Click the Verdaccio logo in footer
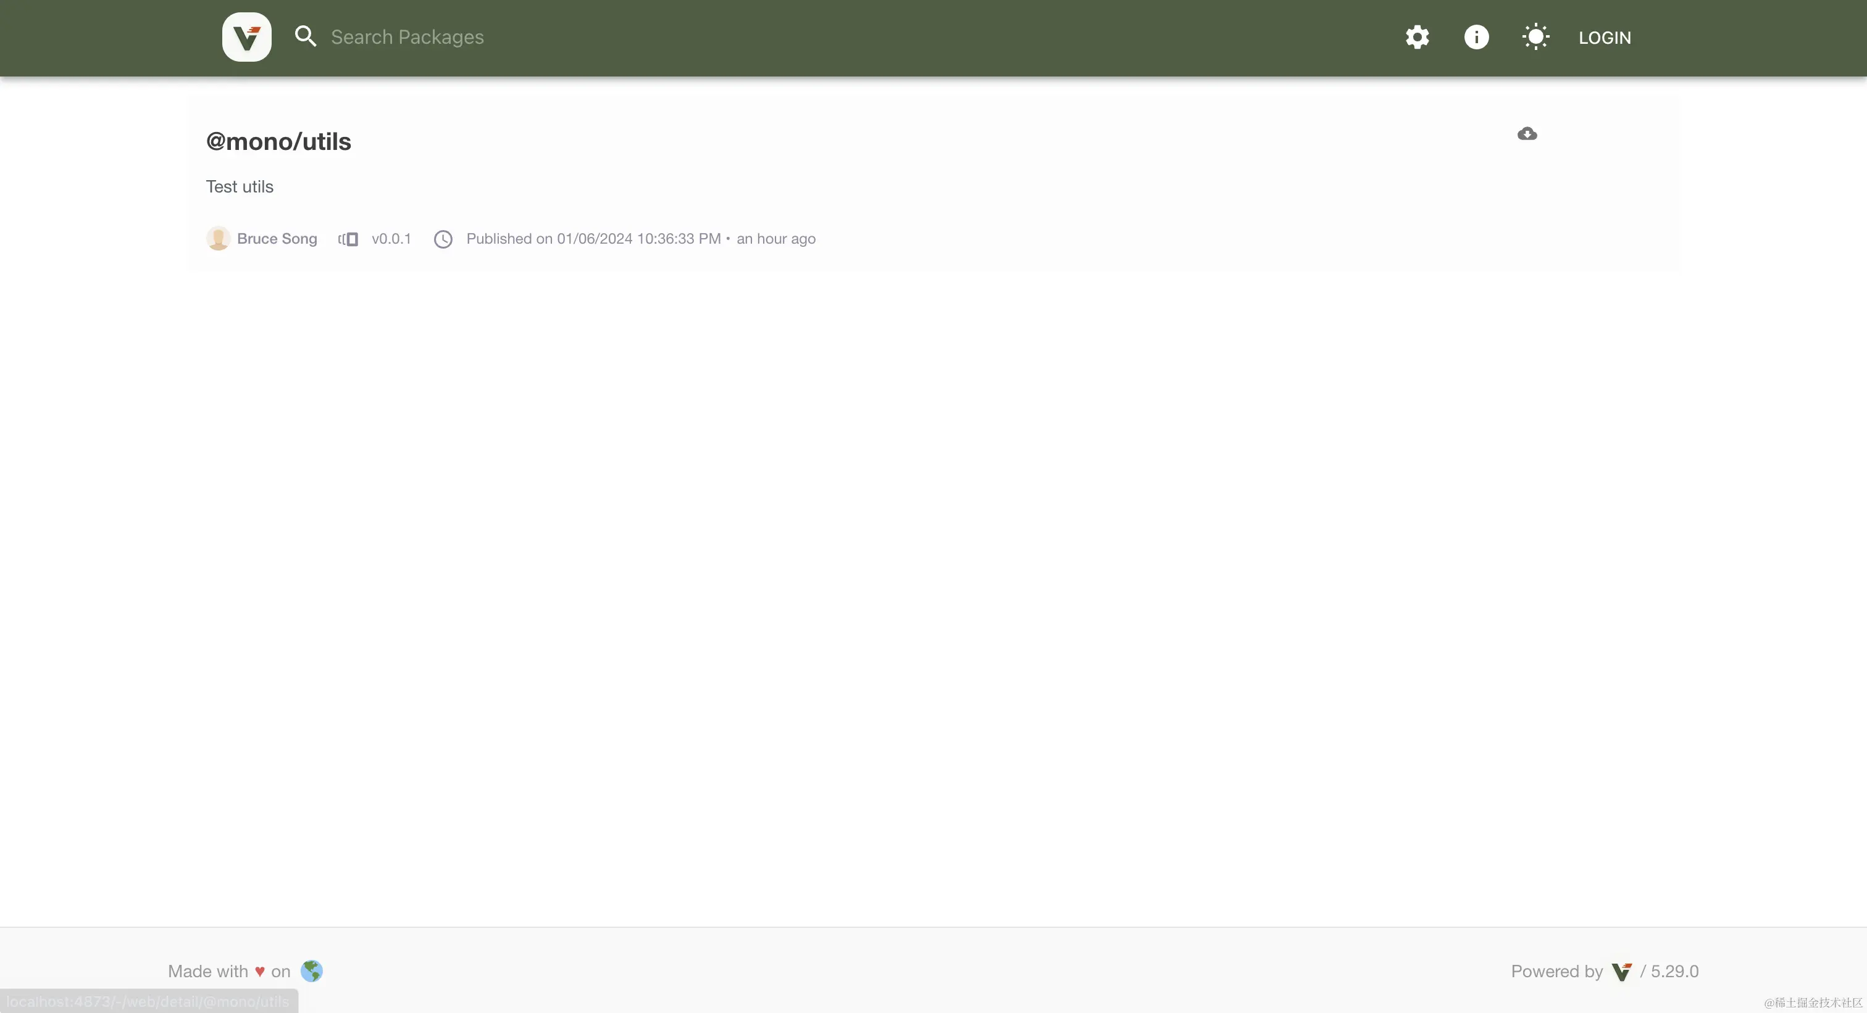The height and width of the screenshot is (1013, 1867). pyautogui.click(x=1621, y=972)
